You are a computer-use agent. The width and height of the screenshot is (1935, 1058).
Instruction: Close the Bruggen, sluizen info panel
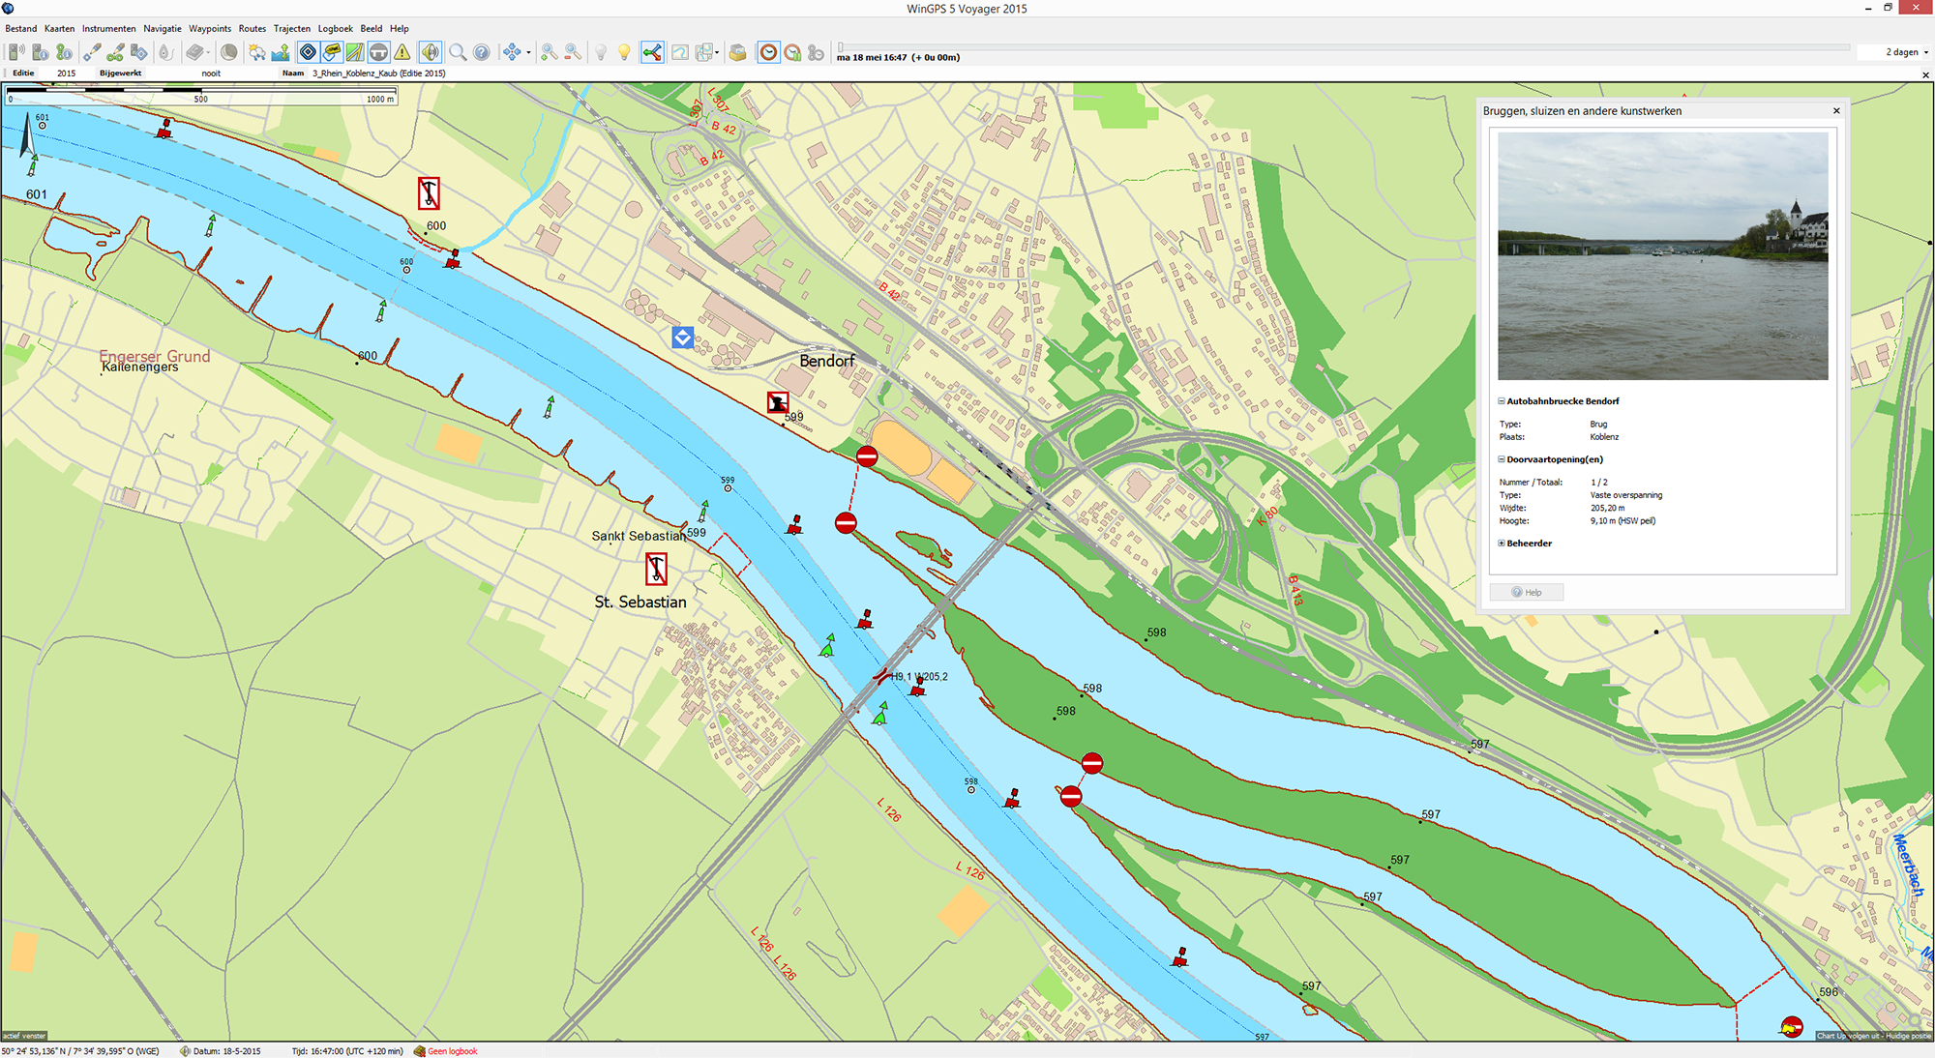click(x=1836, y=111)
